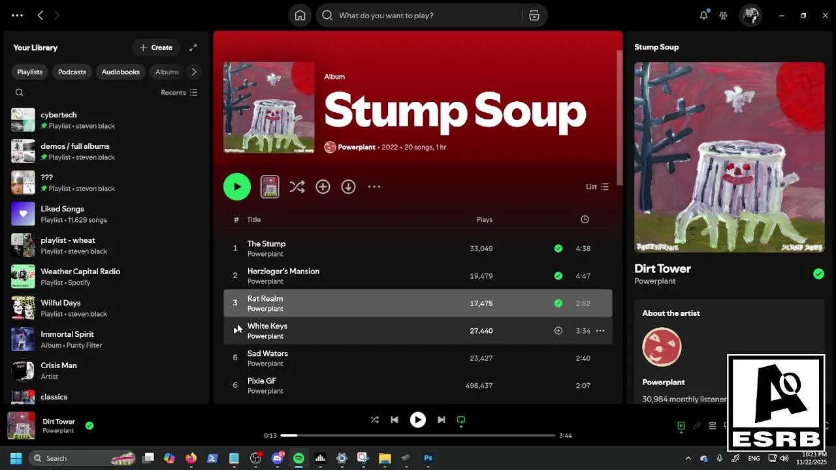Show more library filter chips

tap(194, 72)
